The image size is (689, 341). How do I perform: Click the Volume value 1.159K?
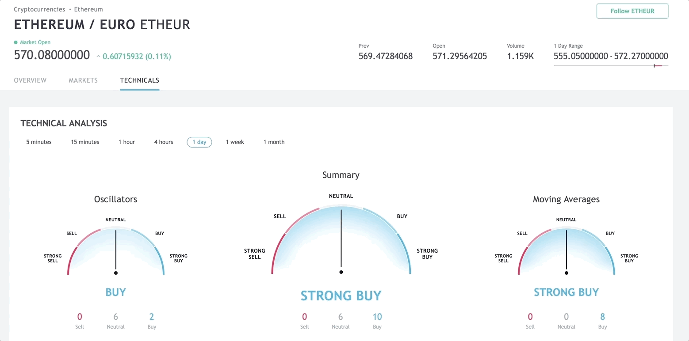tap(521, 56)
